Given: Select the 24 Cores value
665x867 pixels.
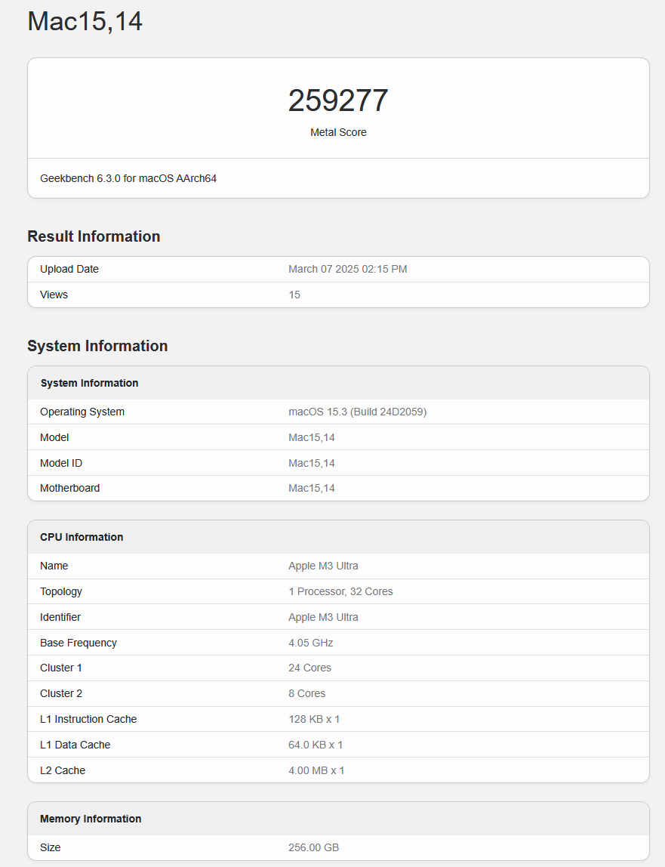Looking at the screenshot, I should (309, 668).
